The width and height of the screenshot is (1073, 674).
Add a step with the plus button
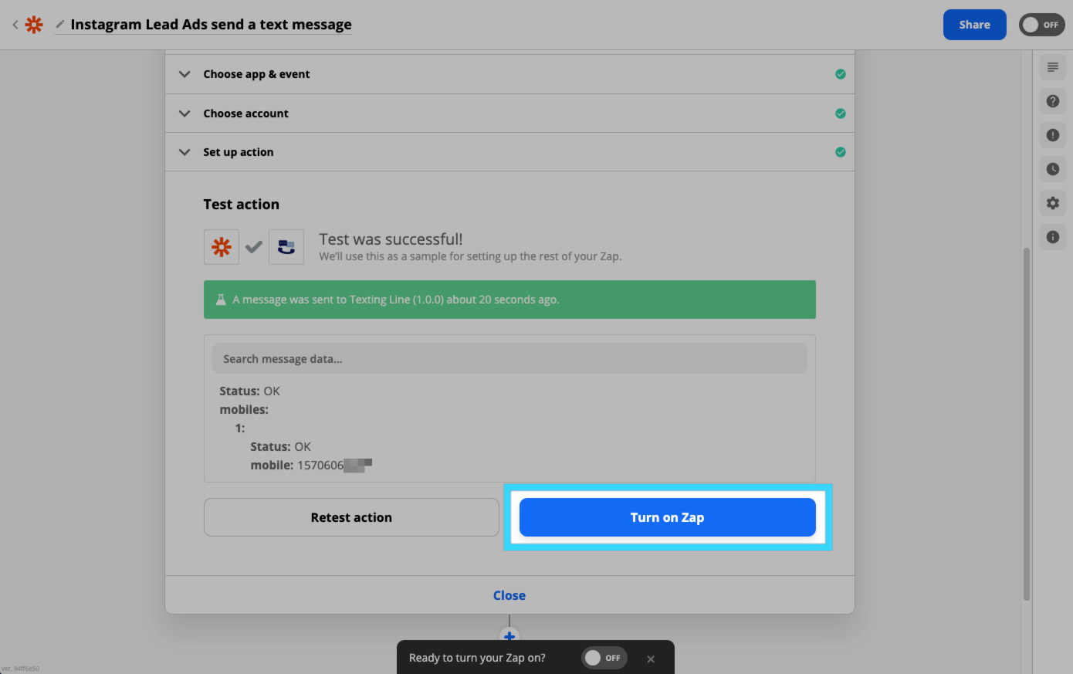pos(509,636)
